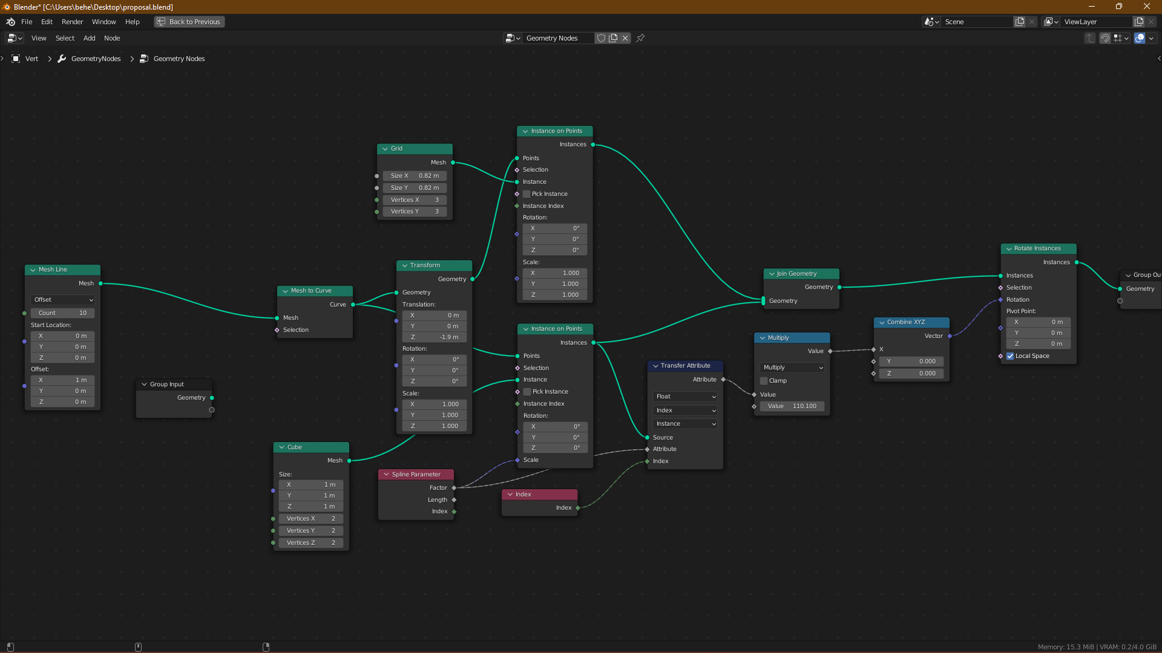
Task: Open the overlay options dropdown arrow
Action: pyautogui.click(x=1151, y=38)
